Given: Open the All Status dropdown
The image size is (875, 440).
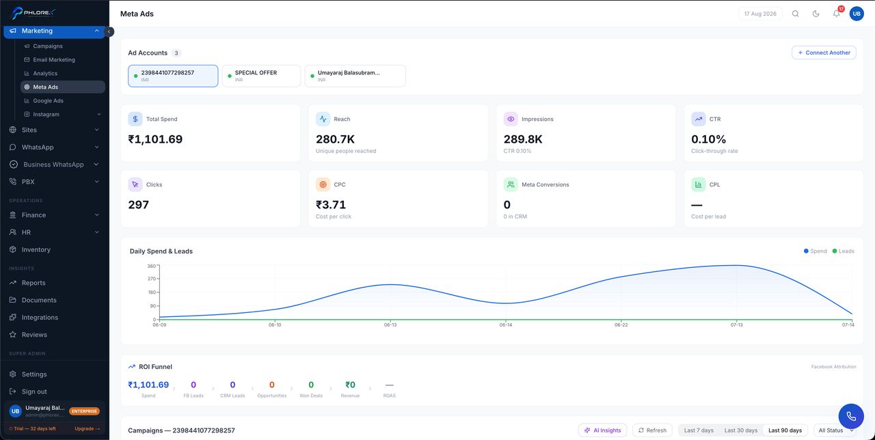Looking at the screenshot, I should pyautogui.click(x=835, y=430).
